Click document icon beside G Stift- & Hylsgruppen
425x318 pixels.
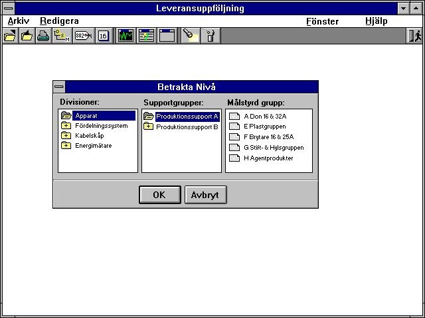[234, 148]
